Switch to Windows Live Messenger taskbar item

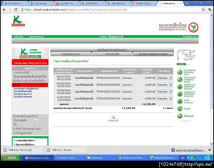[132, 158]
